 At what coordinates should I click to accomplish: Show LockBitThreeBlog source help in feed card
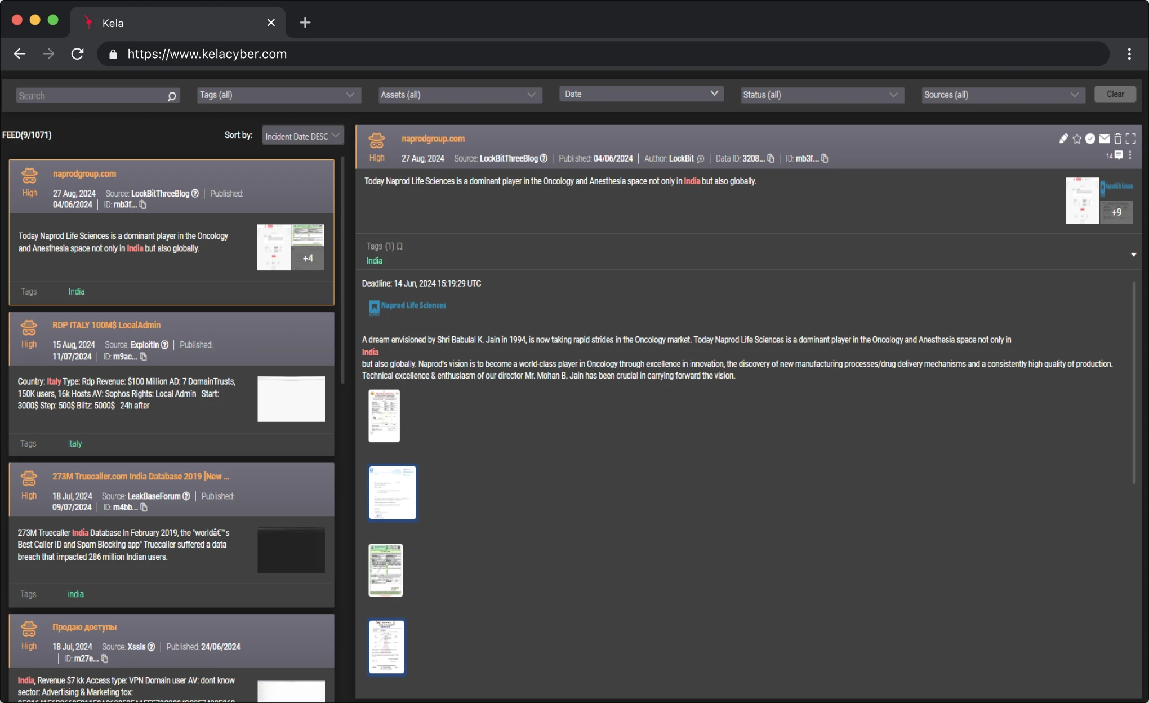[x=195, y=193]
